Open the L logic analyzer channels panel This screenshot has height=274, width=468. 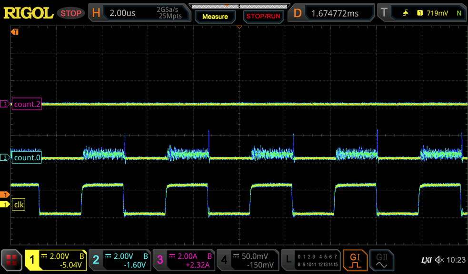click(x=311, y=260)
